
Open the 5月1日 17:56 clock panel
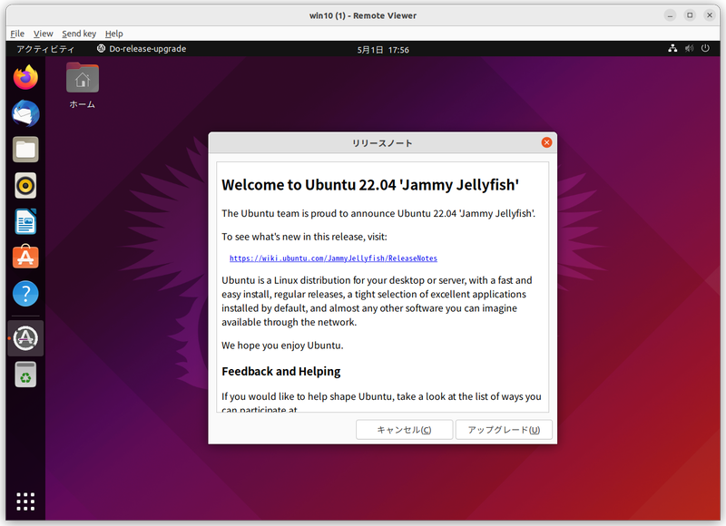pyautogui.click(x=383, y=50)
